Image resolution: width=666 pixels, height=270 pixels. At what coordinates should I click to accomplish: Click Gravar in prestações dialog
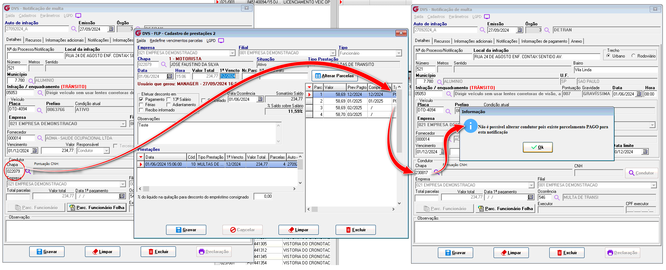186,230
